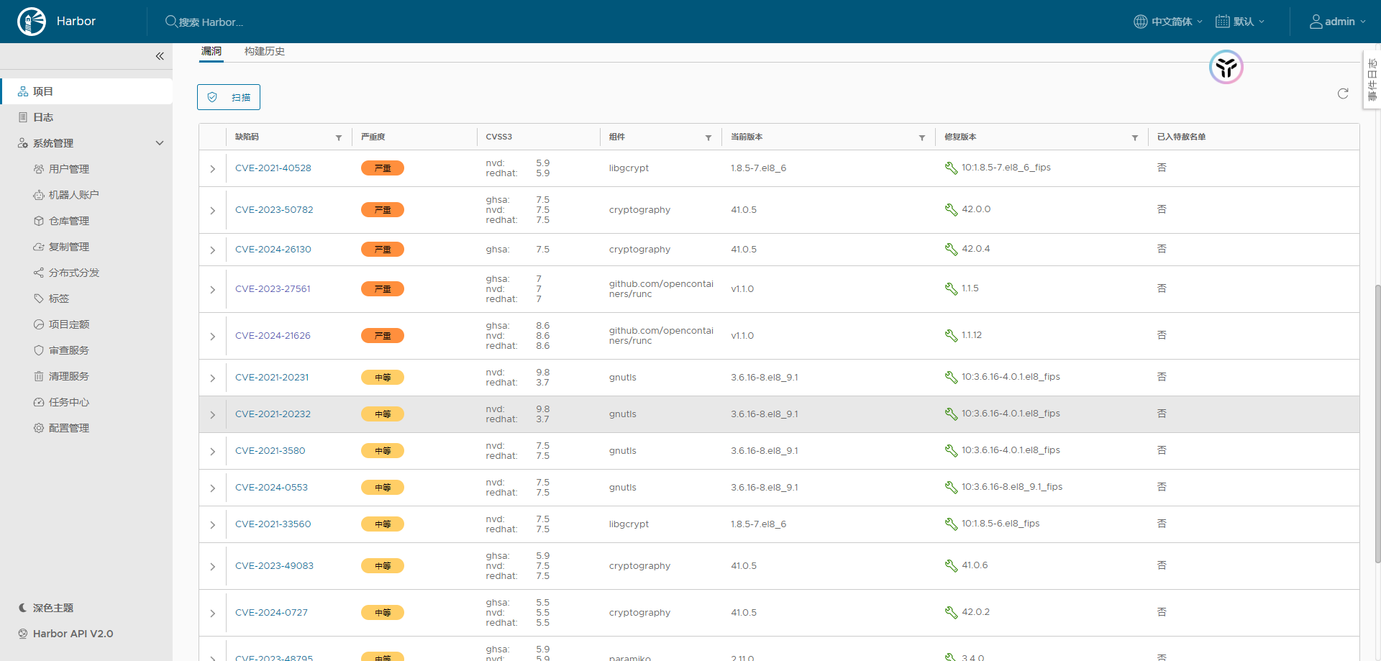1381x661 pixels.
Task: Click the filter icon in 缺陷码 column
Action: (x=339, y=137)
